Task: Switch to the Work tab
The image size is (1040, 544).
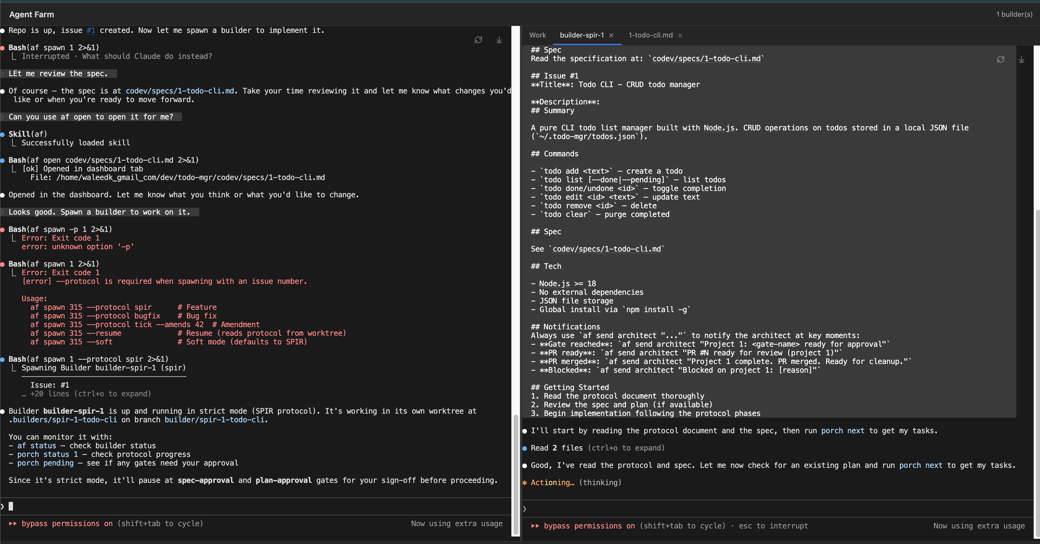Action: (537, 35)
